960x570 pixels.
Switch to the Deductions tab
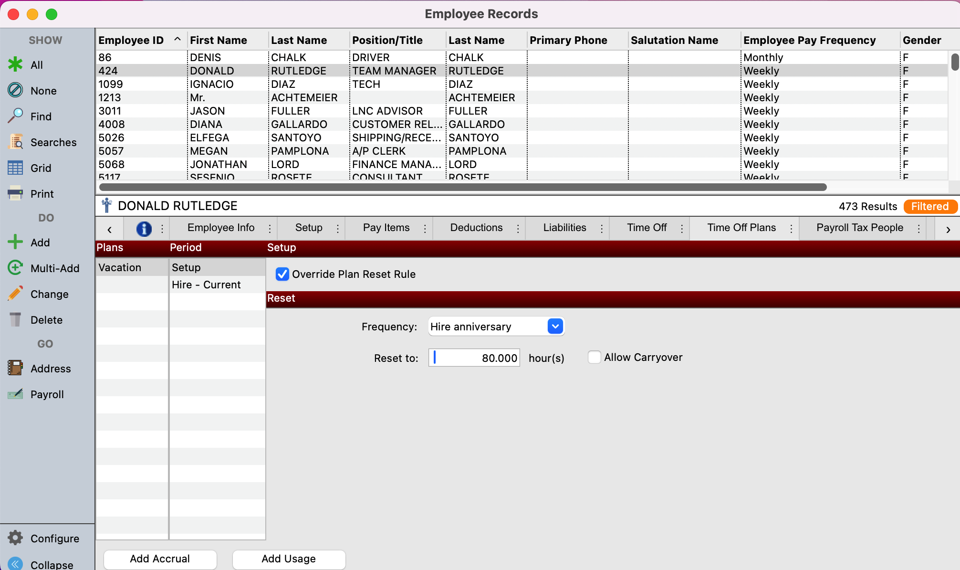476,228
